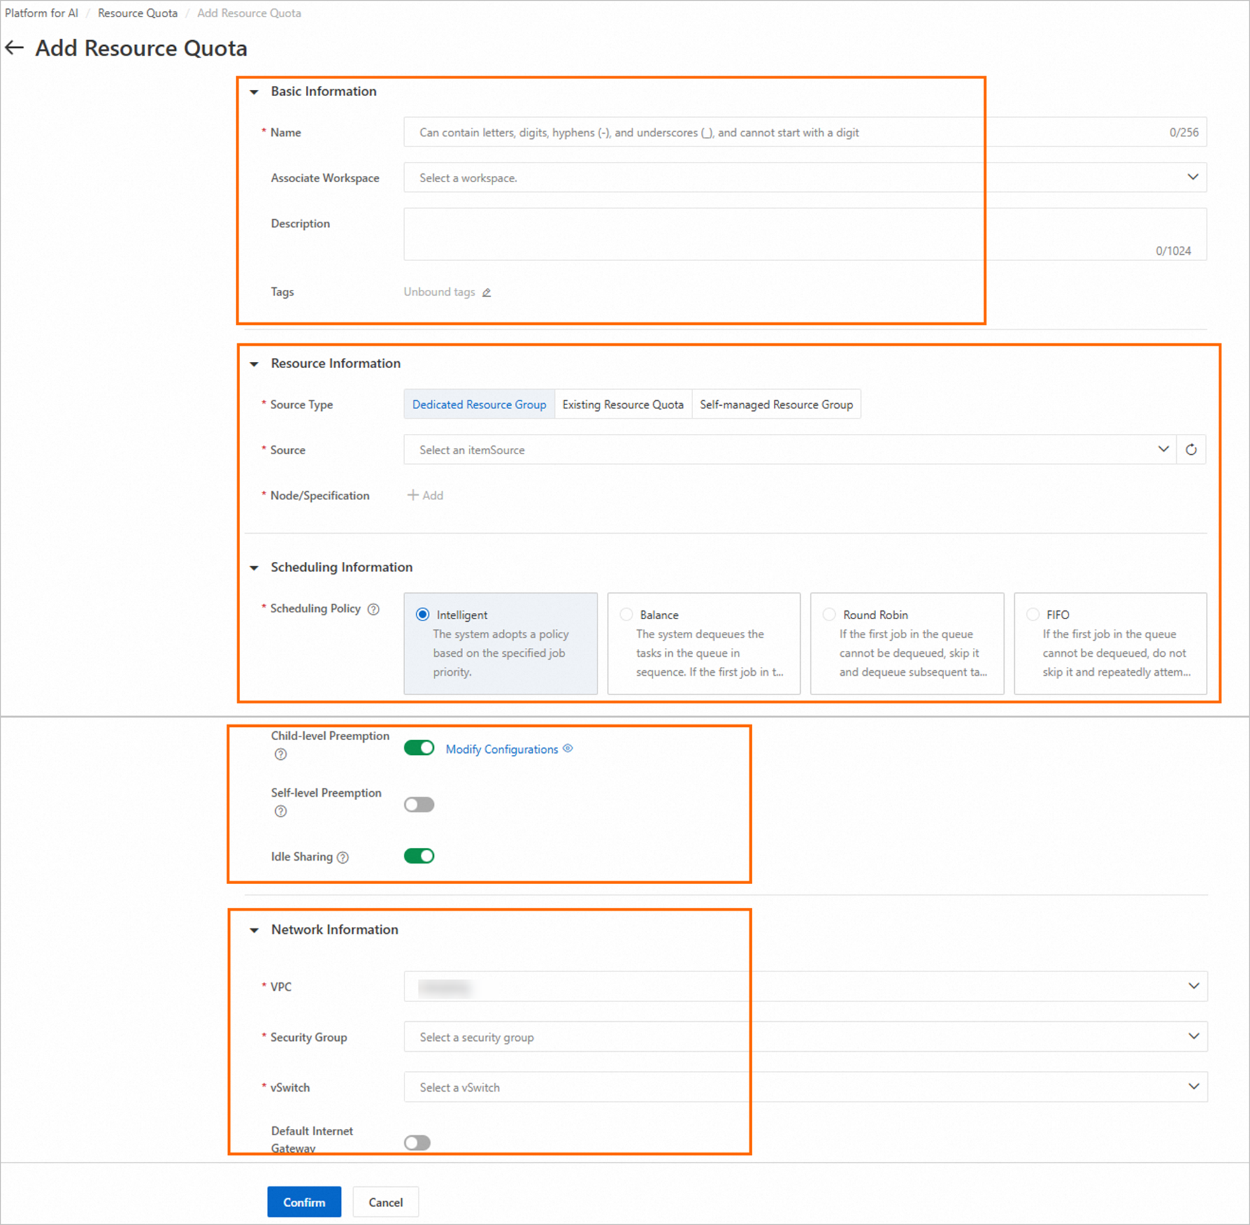Open the Associate Workspace dropdown
Screen dimensions: 1250x1225
(804, 178)
